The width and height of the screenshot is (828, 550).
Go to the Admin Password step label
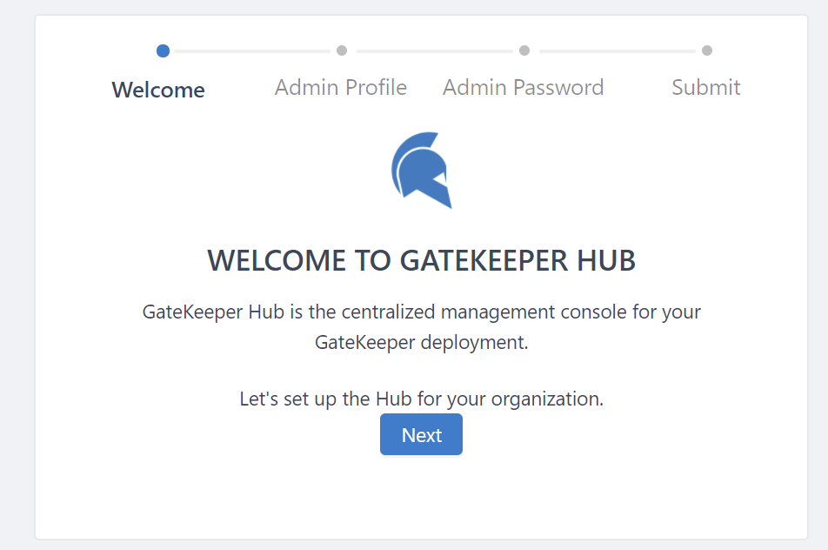[523, 87]
